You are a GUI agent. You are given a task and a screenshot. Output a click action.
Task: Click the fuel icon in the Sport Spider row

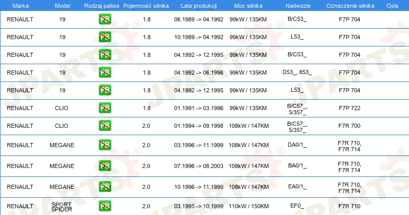pyautogui.click(x=105, y=206)
